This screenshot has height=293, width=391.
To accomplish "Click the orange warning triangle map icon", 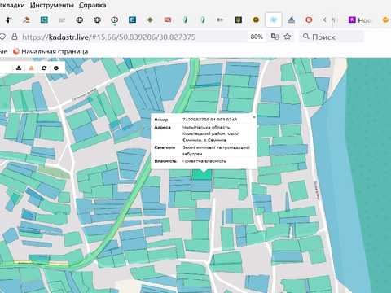I will coord(31,68).
